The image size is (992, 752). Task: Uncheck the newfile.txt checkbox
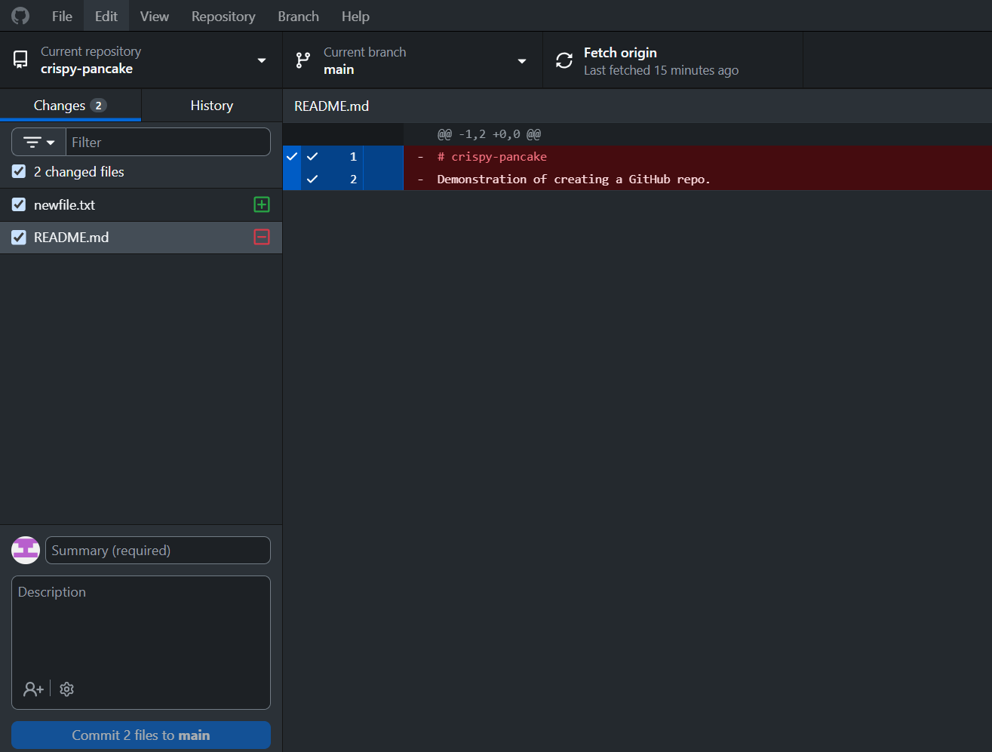(19, 204)
